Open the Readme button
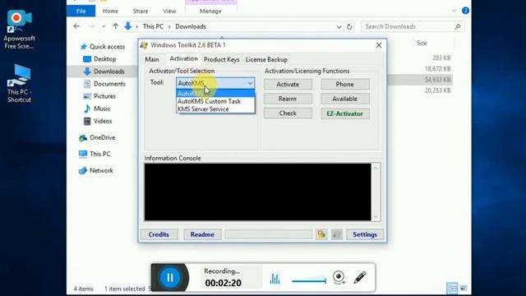 [202, 234]
